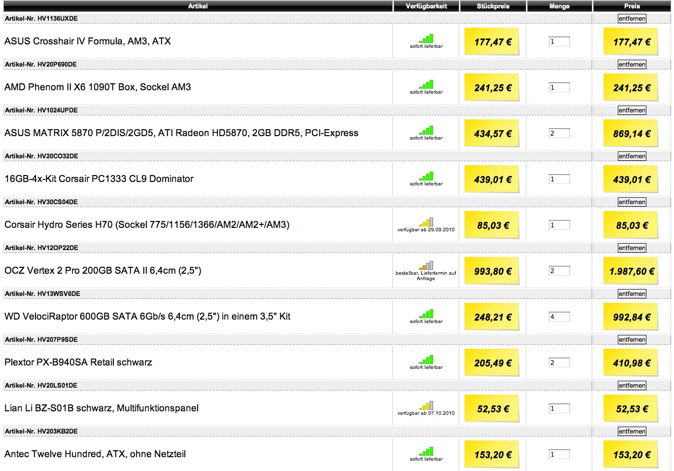Remove article HV20P690DE with entfernen button
Image resolution: width=674 pixels, height=471 pixels.
tap(632, 65)
